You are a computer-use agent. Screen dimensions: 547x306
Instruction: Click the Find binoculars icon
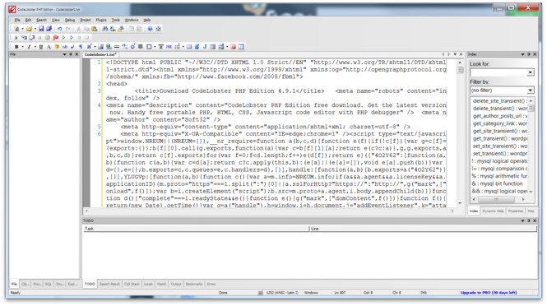[105, 29]
